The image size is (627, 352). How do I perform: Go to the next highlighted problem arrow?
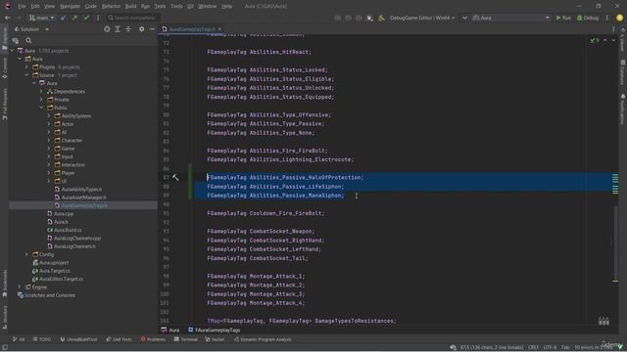click(613, 40)
